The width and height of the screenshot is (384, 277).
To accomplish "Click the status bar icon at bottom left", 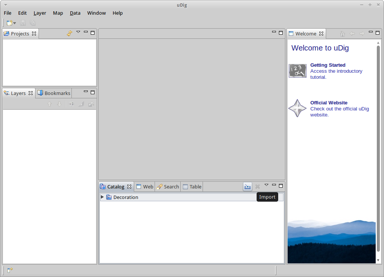I will (x=10, y=270).
